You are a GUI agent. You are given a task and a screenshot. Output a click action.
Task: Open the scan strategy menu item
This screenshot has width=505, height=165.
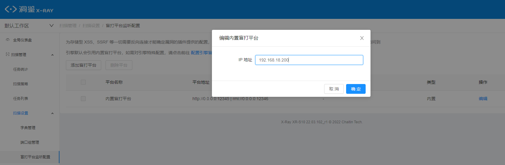click(x=20, y=84)
